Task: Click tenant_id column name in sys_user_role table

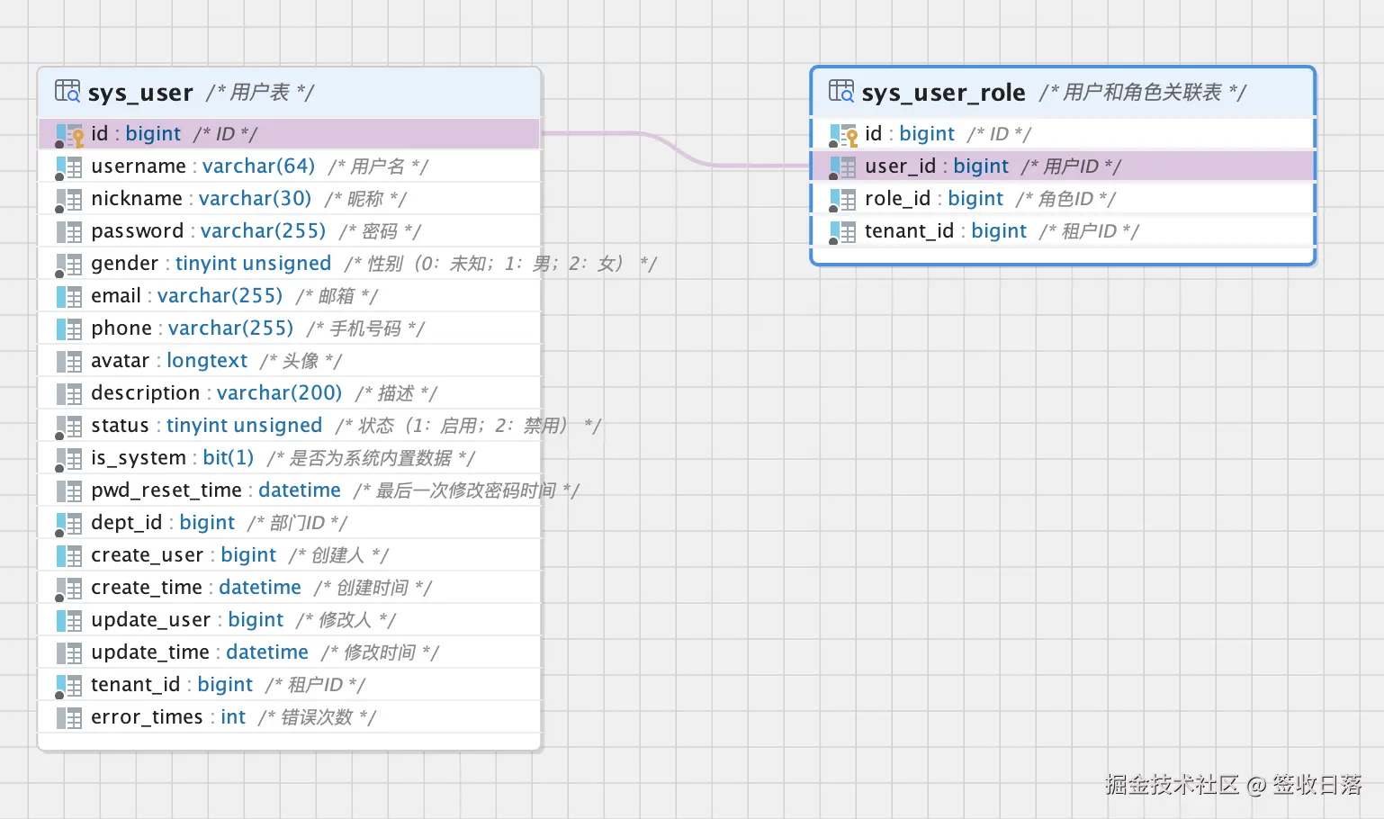Action: [x=909, y=231]
